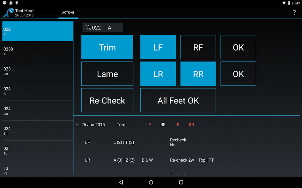Select the Lame action button
302x188 pixels.
coord(107,74)
